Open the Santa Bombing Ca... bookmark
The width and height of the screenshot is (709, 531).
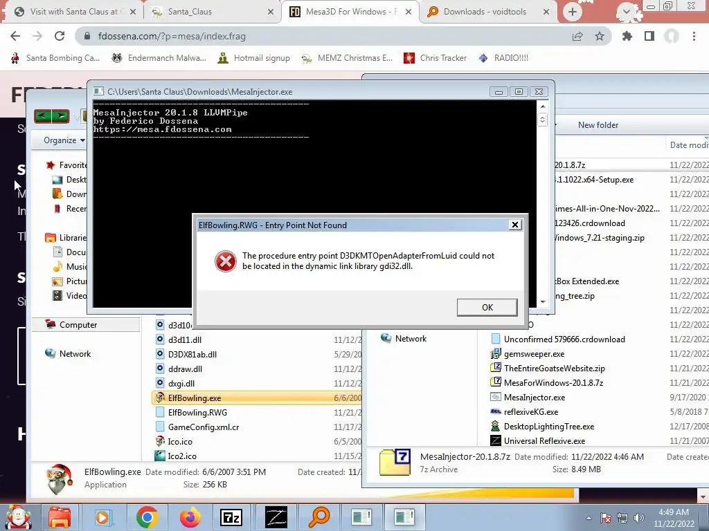coord(55,58)
